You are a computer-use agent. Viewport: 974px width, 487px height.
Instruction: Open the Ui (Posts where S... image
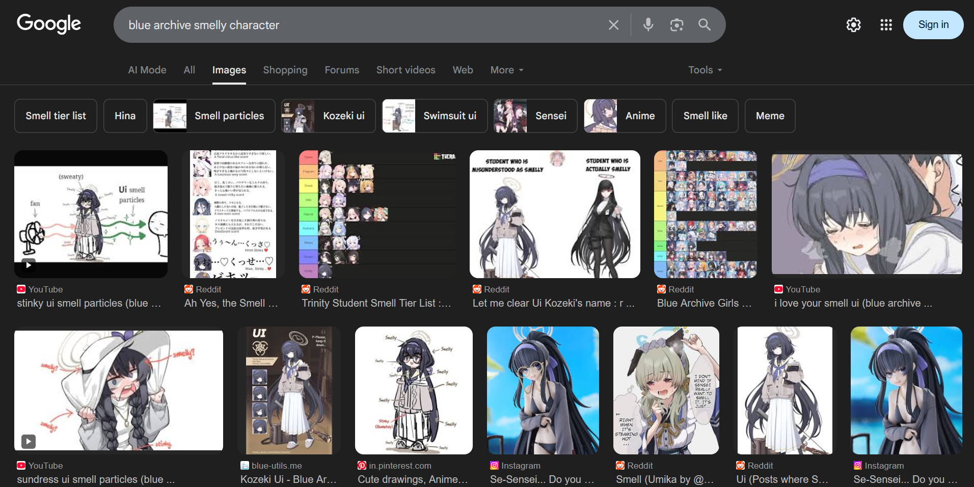[x=785, y=390]
